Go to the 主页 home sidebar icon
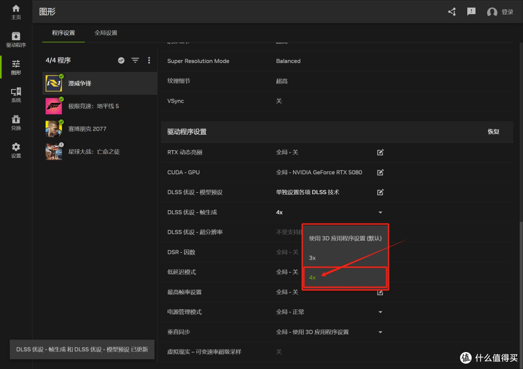The image size is (523, 369). coord(16,12)
